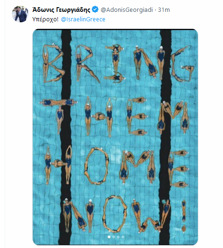Open the 31m timestamp permalink
The height and width of the screenshot is (248, 223).
(164, 10)
